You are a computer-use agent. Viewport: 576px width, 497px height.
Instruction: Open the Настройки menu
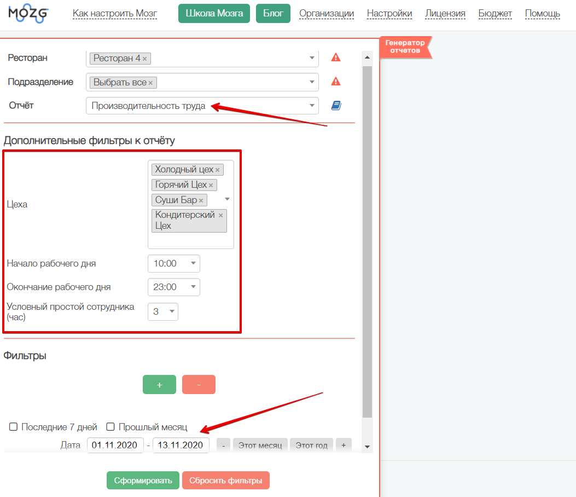(x=389, y=13)
